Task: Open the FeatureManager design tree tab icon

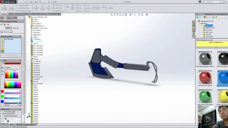Action: (2, 18)
